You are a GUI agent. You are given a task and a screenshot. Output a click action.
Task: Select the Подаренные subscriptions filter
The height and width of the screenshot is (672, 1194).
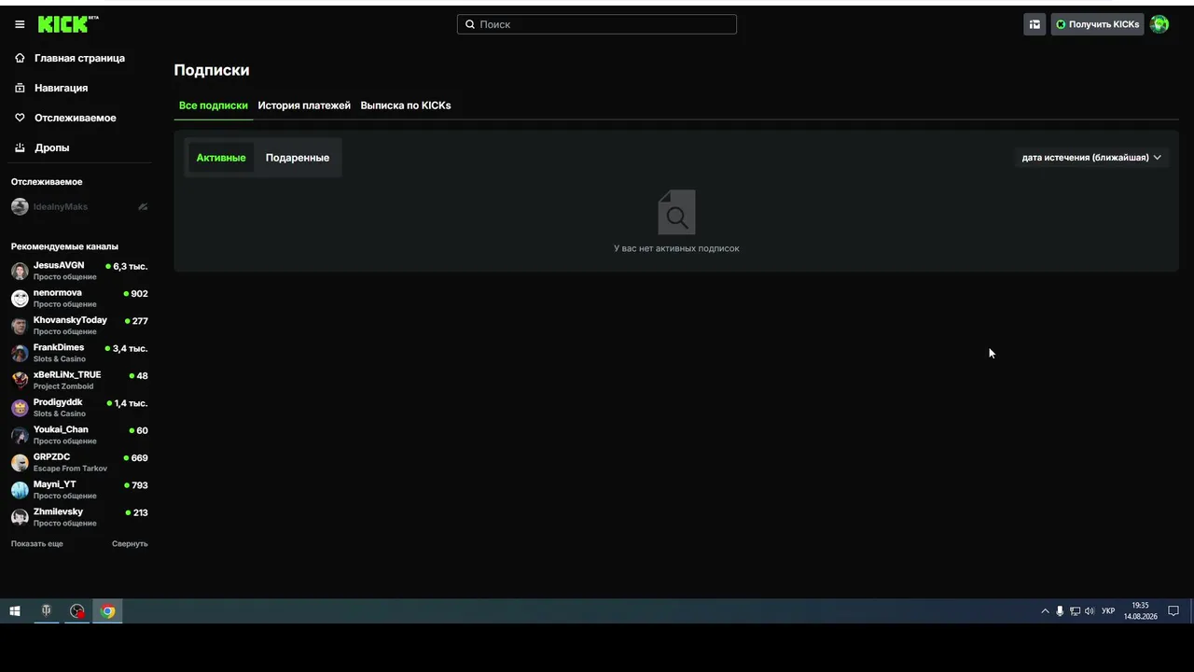coord(298,158)
